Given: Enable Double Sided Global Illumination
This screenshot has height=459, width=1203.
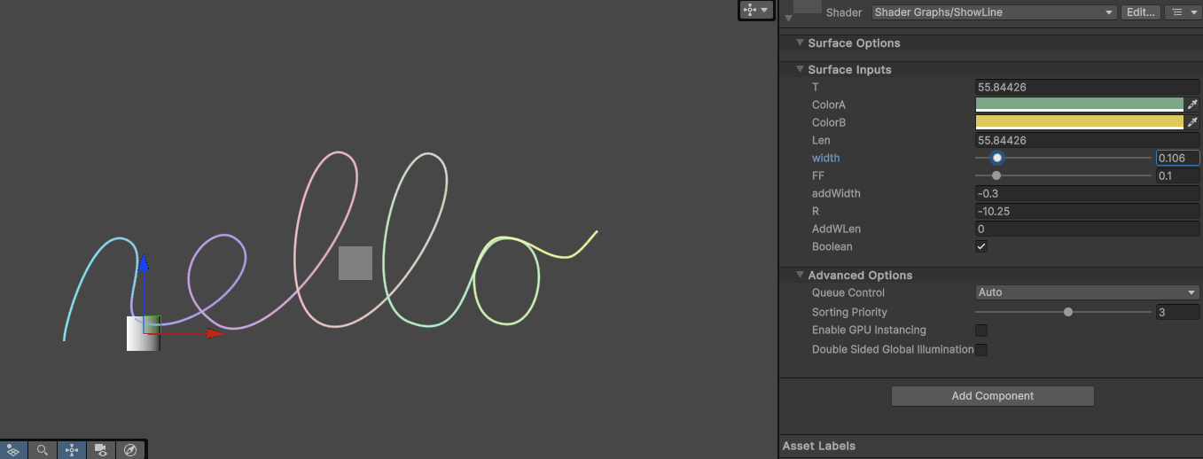Looking at the screenshot, I should 981,349.
